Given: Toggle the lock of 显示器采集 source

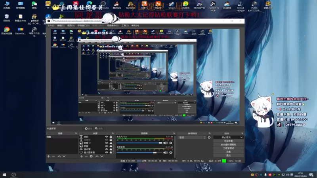Looking at the screenshot, I should [111, 152].
